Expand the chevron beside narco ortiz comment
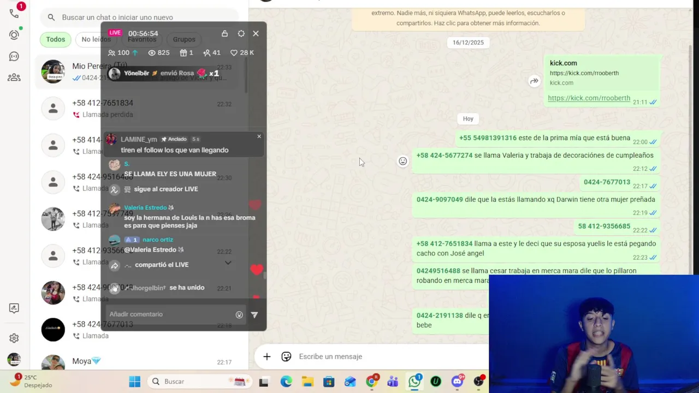Viewport: 699px width, 393px height. [228, 263]
